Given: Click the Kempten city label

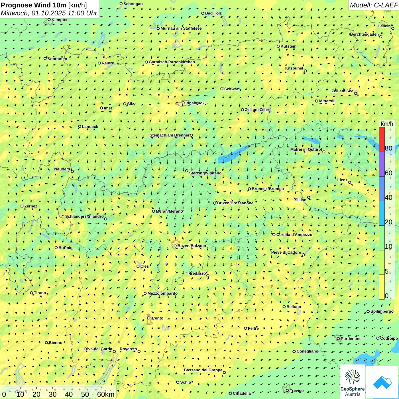Looking at the screenshot, I should 60,20.
